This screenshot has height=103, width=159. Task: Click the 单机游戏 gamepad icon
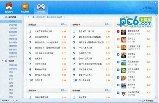click(x=6, y=17)
